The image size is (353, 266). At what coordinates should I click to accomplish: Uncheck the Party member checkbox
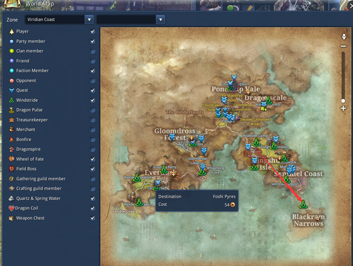[92, 41]
